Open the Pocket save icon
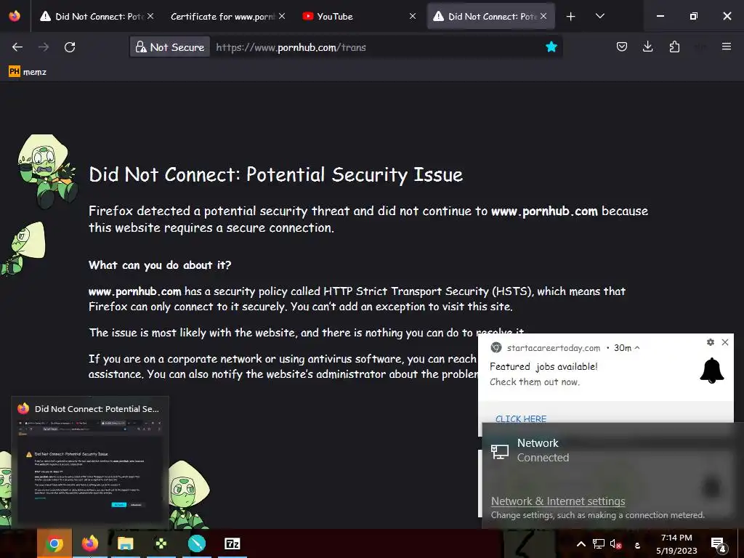 (x=622, y=46)
